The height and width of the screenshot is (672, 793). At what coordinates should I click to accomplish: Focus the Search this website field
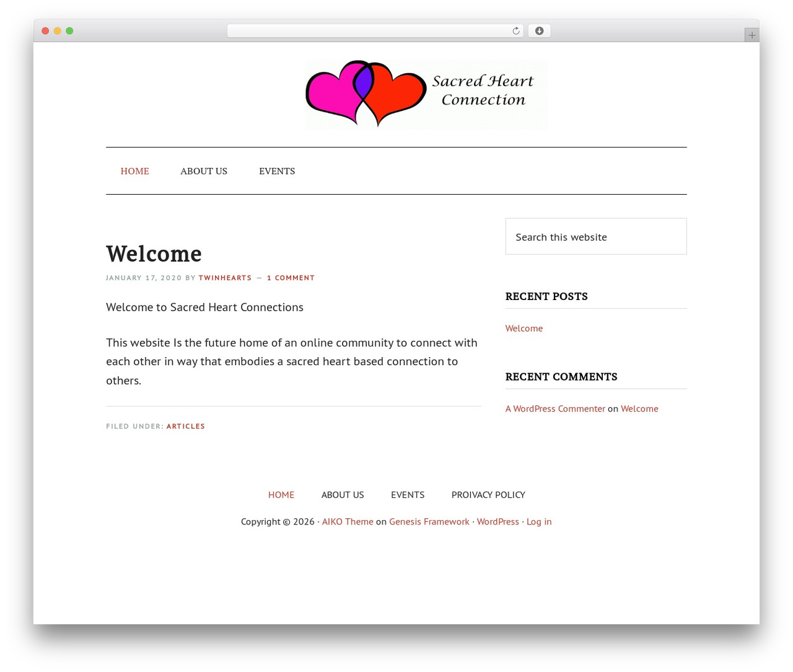[596, 236]
